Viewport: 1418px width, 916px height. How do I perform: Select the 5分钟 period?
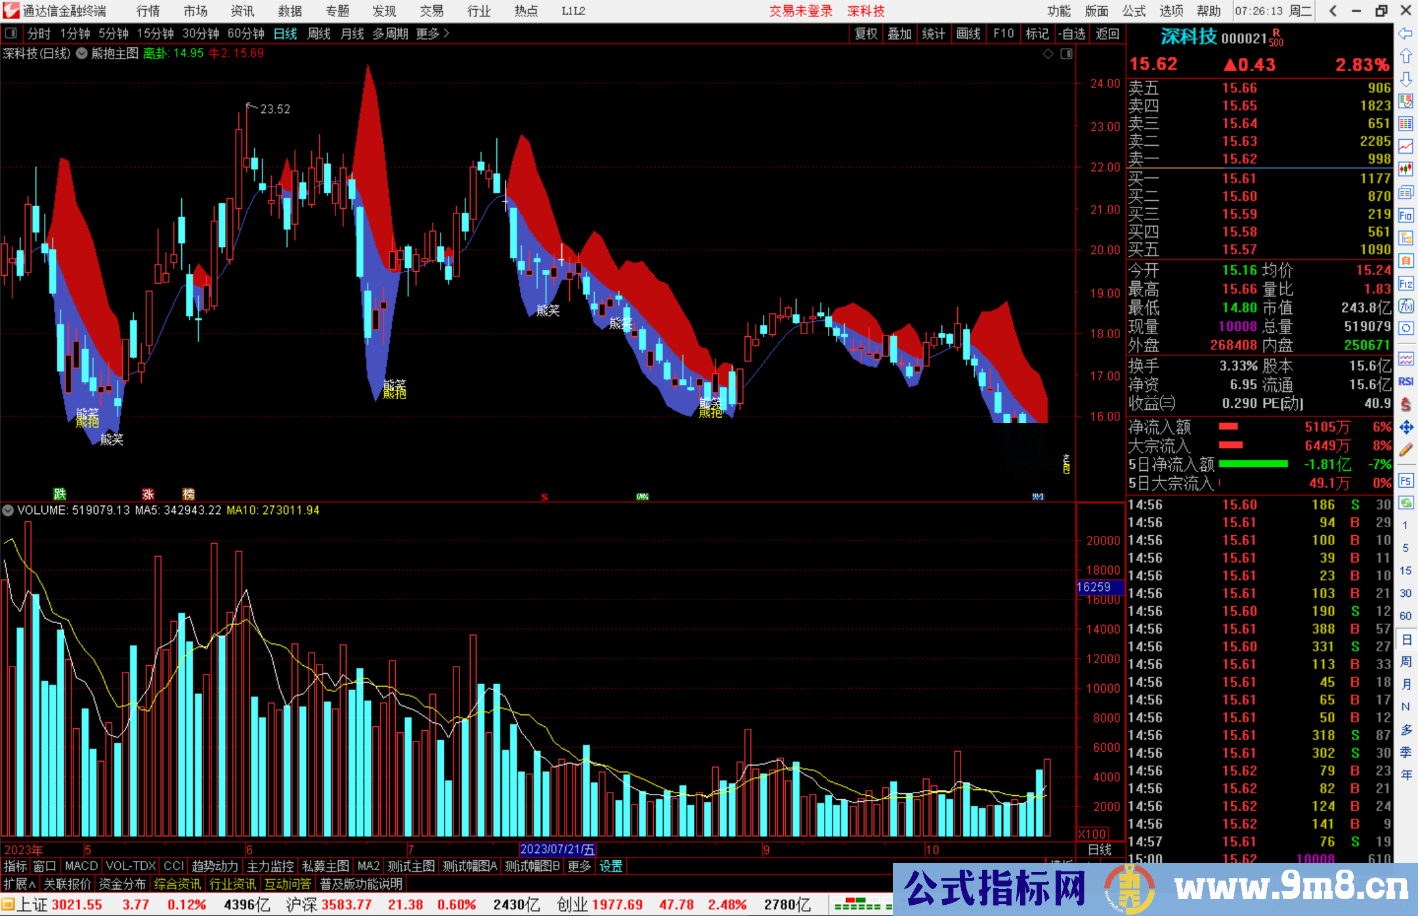(x=114, y=33)
